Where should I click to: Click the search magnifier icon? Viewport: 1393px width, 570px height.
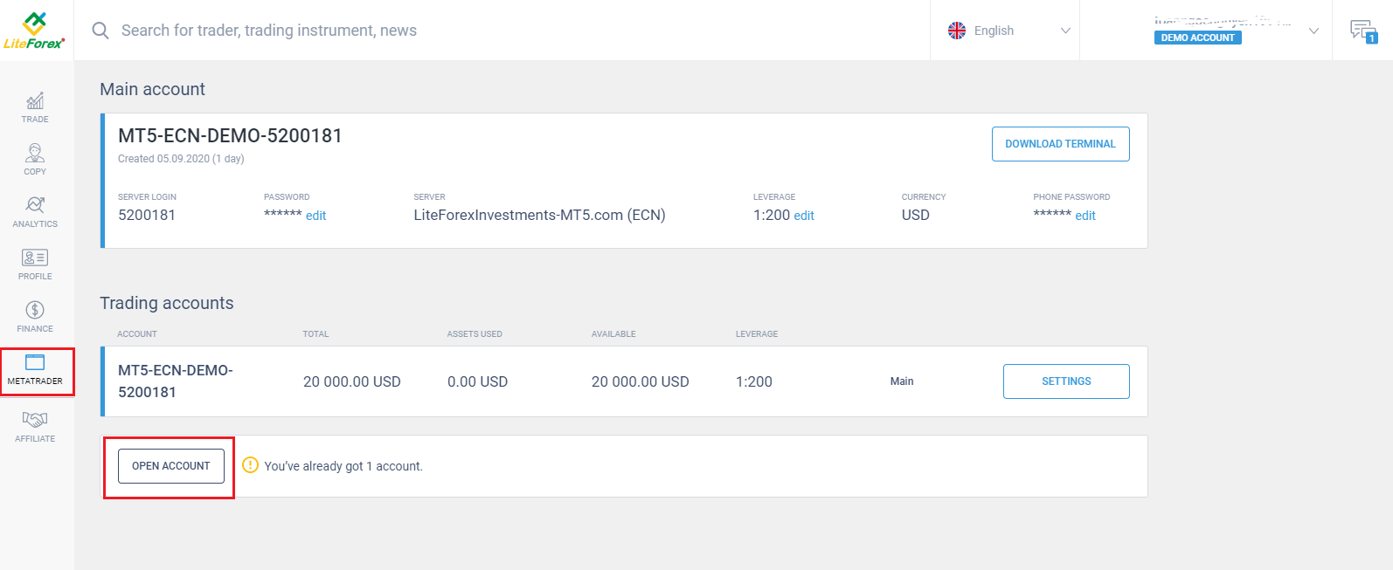[100, 31]
